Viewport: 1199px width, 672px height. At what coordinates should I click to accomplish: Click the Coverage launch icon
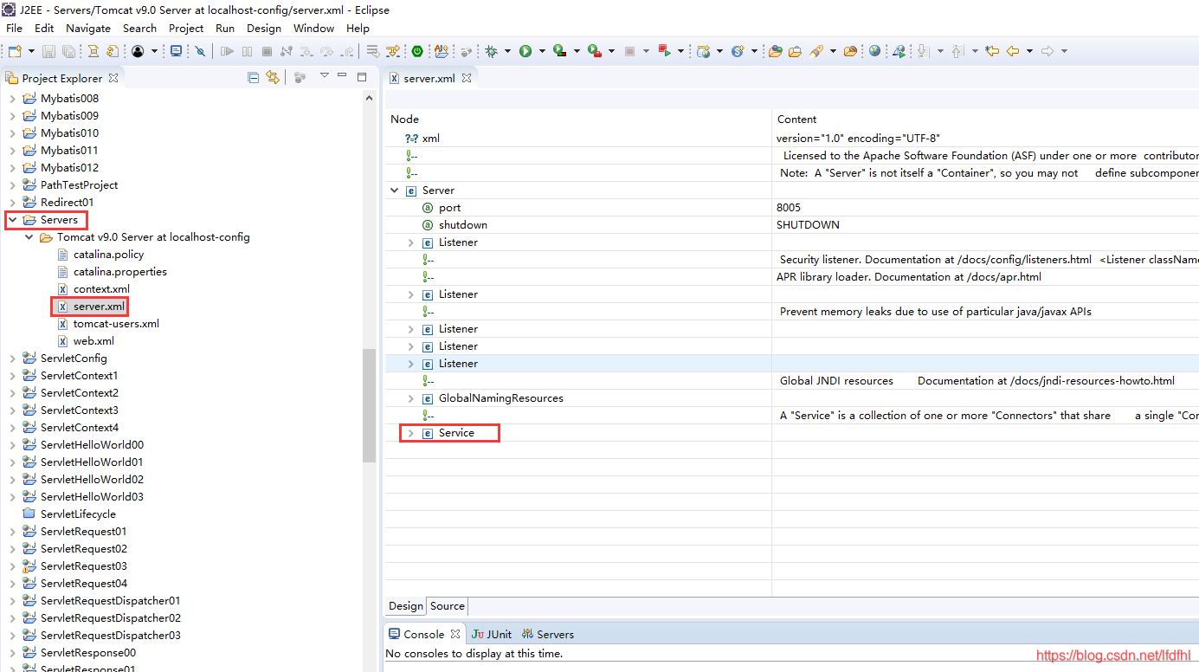click(559, 52)
